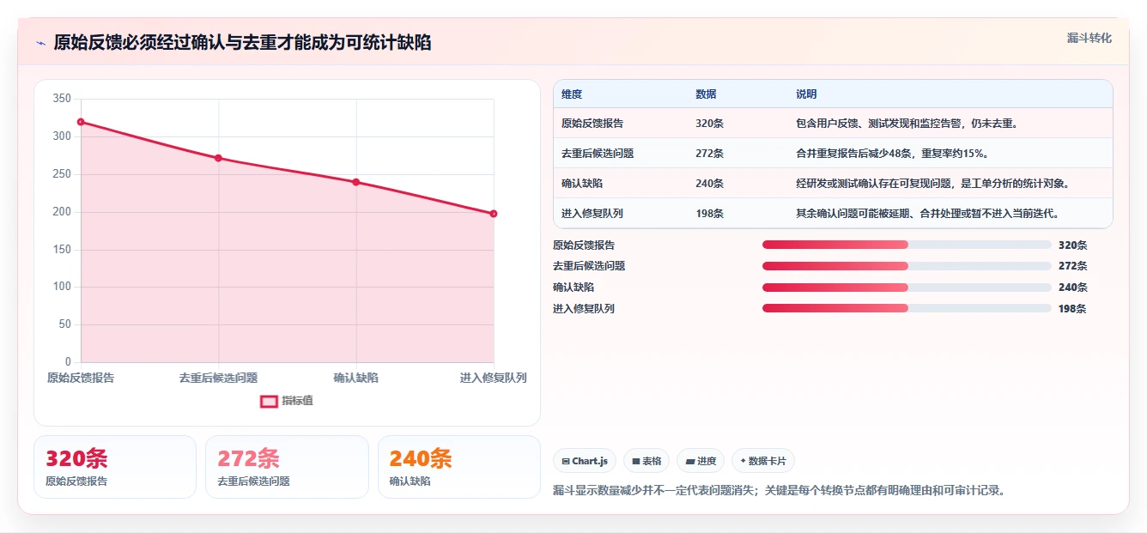Select the 原始反馈报告 chart data point
The height and width of the screenshot is (533, 1147).
coord(81,122)
